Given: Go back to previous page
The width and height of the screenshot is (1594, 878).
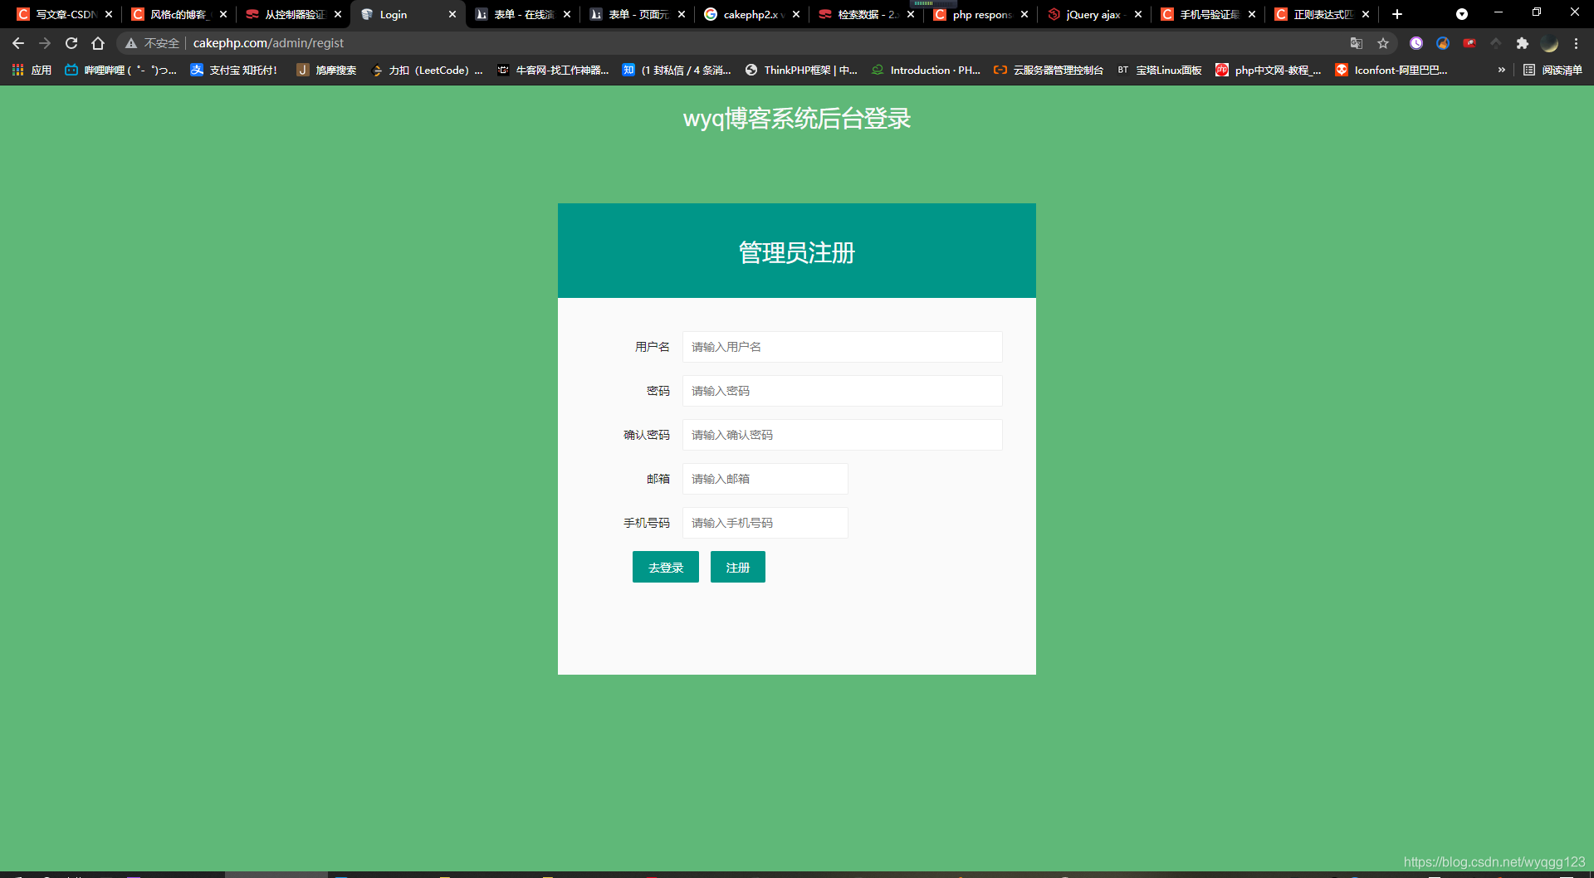Looking at the screenshot, I should [x=18, y=43].
